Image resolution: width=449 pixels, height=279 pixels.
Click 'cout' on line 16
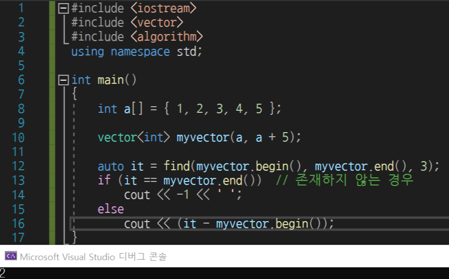[137, 224]
